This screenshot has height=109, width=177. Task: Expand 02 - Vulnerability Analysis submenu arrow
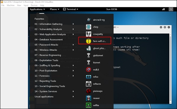pyautogui.click(x=73, y=29)
